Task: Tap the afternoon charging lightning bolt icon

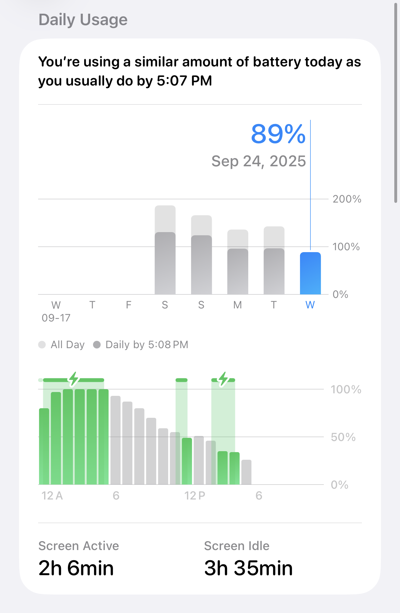Action: pos(223,379)
